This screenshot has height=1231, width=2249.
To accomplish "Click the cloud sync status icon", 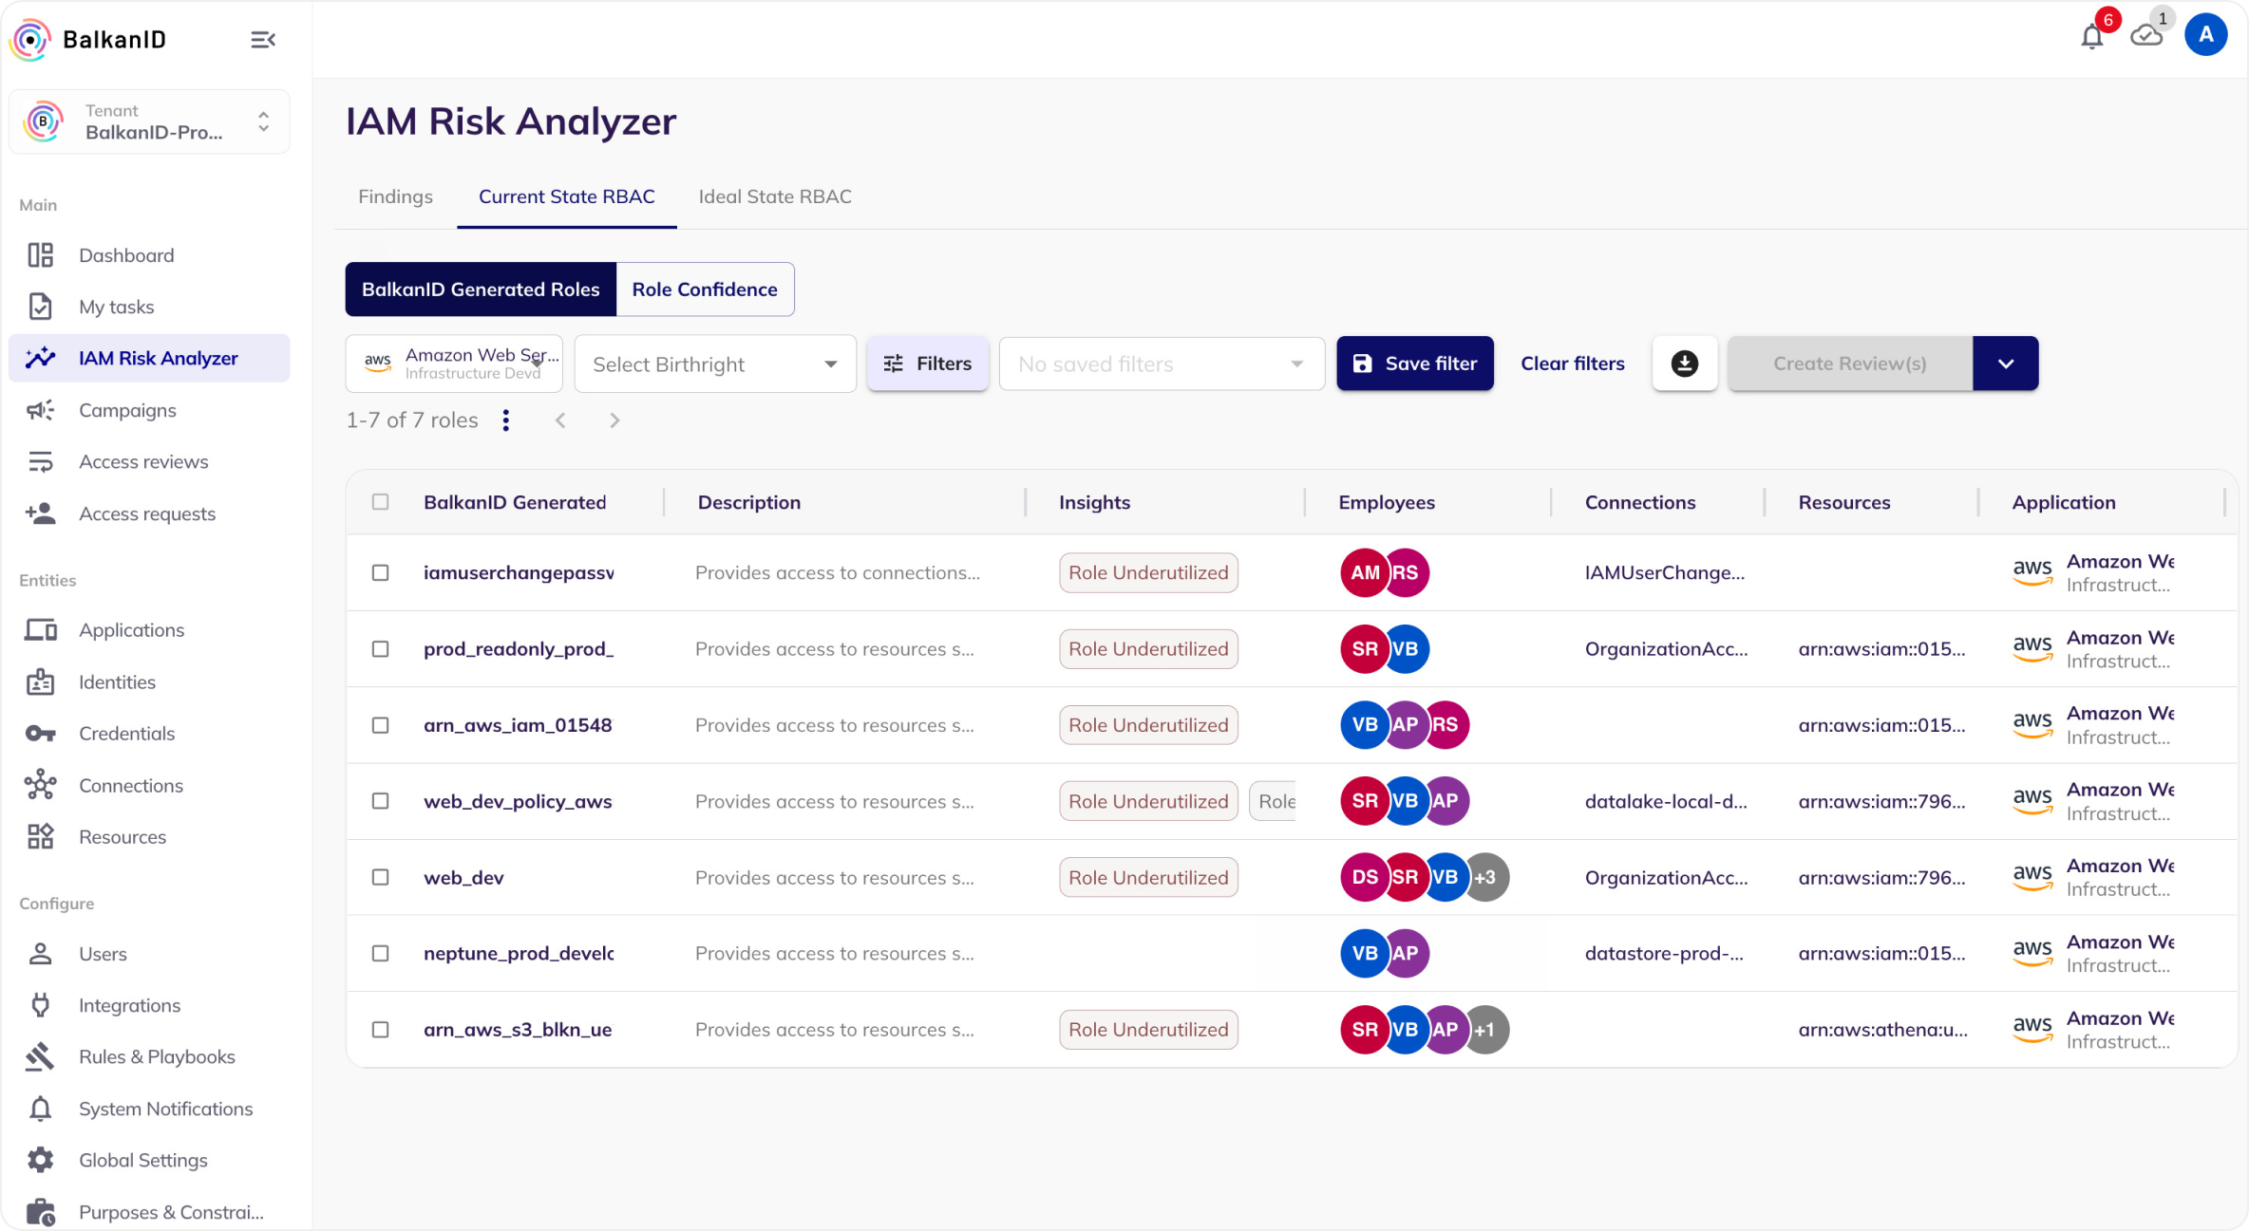I will (2145, 37).
